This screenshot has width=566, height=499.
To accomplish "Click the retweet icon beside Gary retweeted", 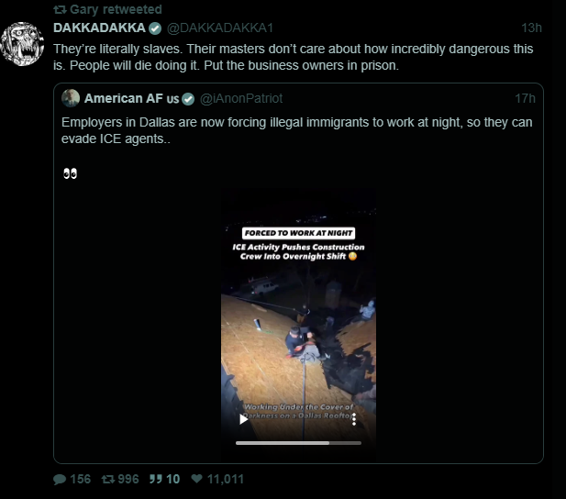I will pyautogui.click(x=60, y=9).
